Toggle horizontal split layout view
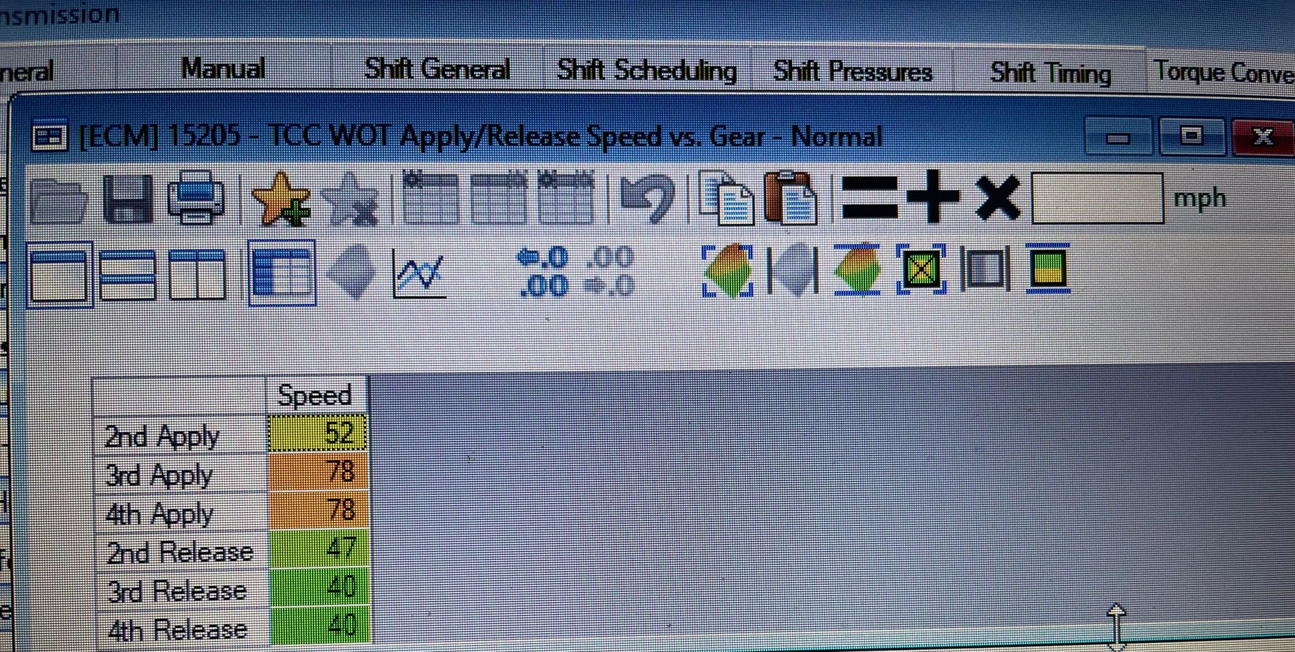Screen dimensions: 1295x652 tap(128, 274)
